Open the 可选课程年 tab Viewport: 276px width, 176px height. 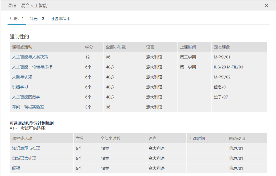click(x=60, y=19)
